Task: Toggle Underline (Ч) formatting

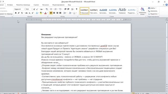Action: tap(22, 13)
